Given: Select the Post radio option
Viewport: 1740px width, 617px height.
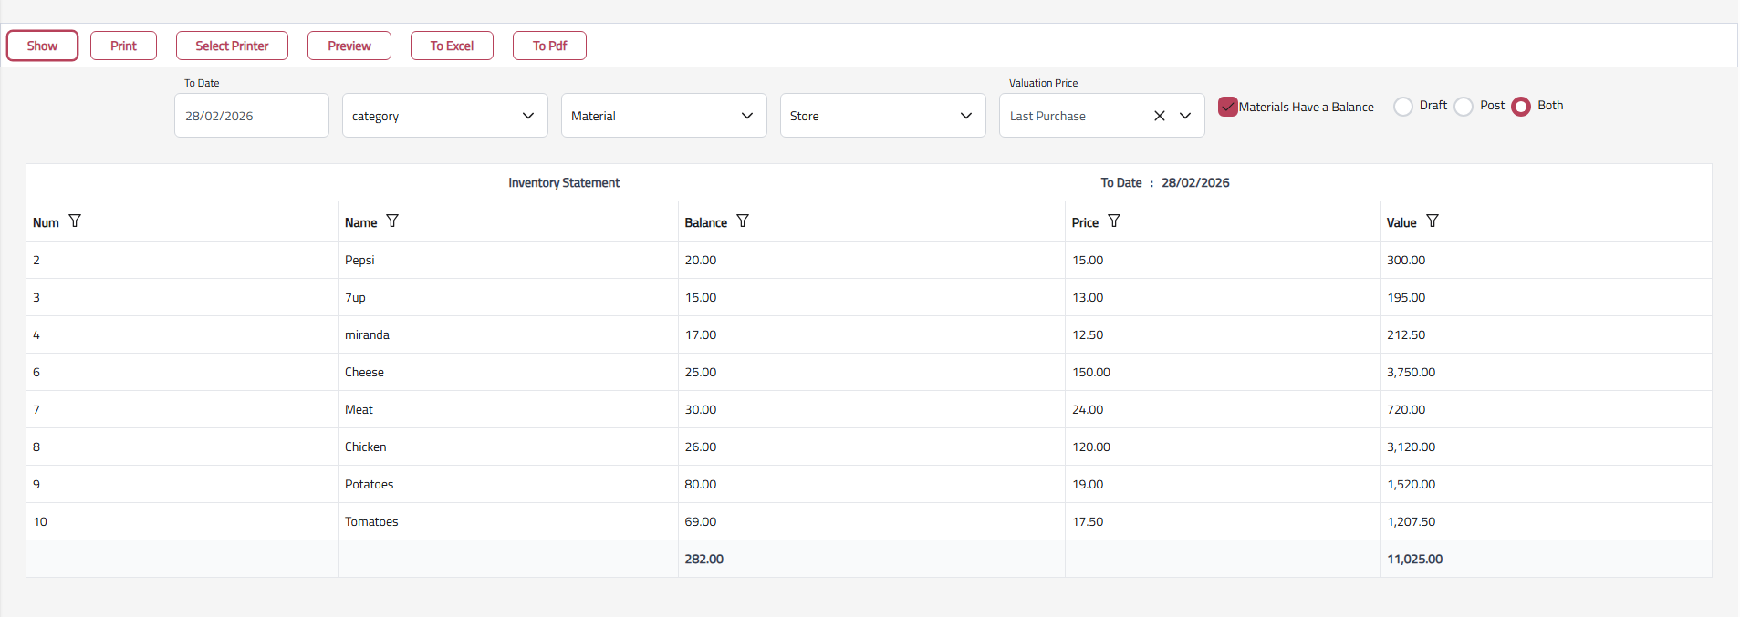Looking at the screenshot, I should [1464, 107].
